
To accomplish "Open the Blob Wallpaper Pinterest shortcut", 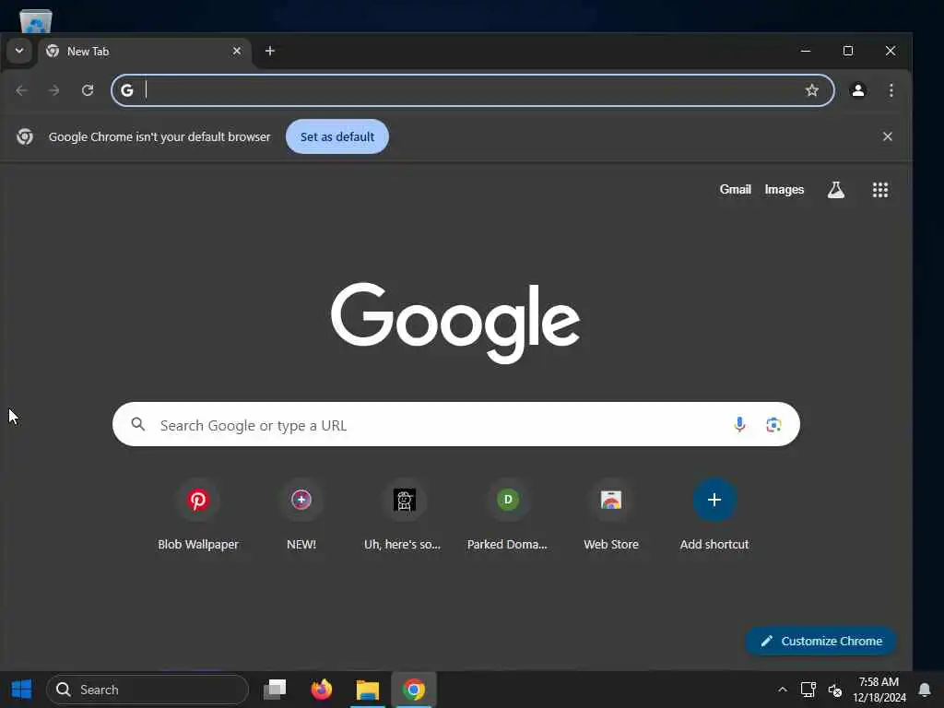I will (198, 514).
